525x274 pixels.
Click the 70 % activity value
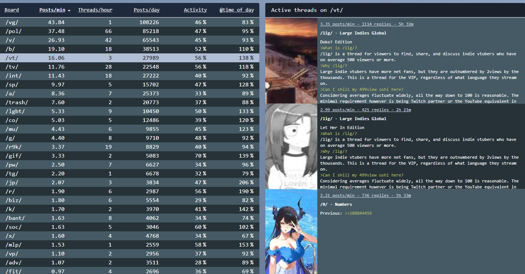(201, 156)
